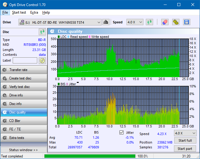This screenshot has width=200, height=159.
Task: Click the LDC average value 70.71
Action: coord(78,137)
